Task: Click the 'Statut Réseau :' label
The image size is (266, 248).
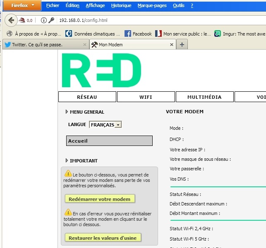Action: pos(185,194)
